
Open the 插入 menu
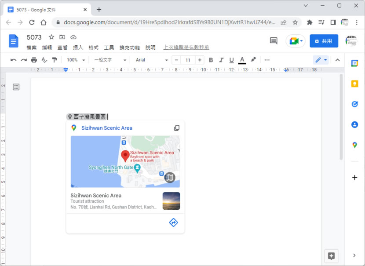pos(78,47)
